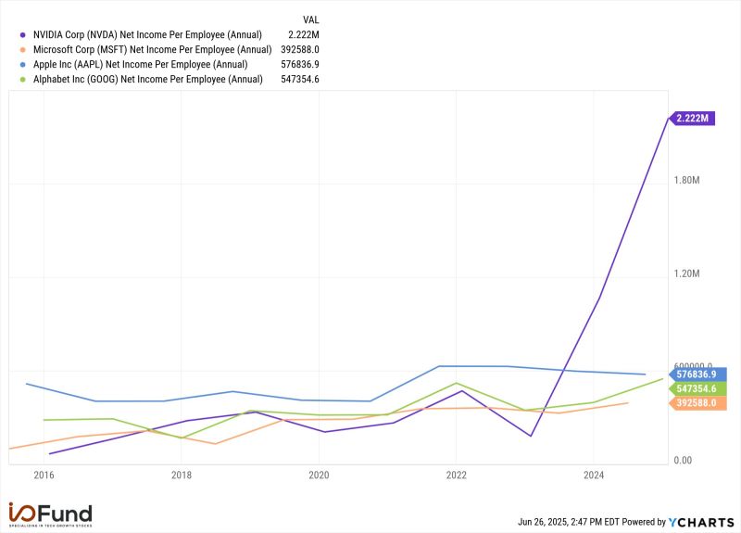Screen dimensions: 741x533
Task: Open the YCharts logo link
Action: pyautogui.click(x=702, y=521)
